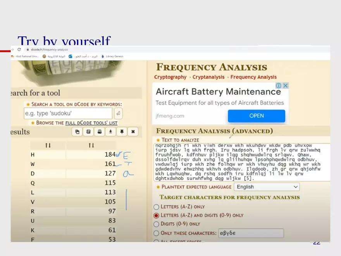The height and width of the screenshot is (256, 341).
Task: Click the download results icon
Action: 110,132
